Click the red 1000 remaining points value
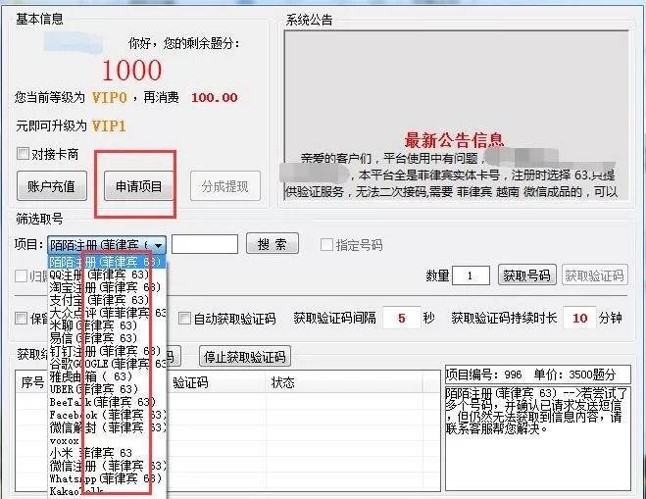Image resolution: width=646 pixels, height=499 pixels. 131,70
